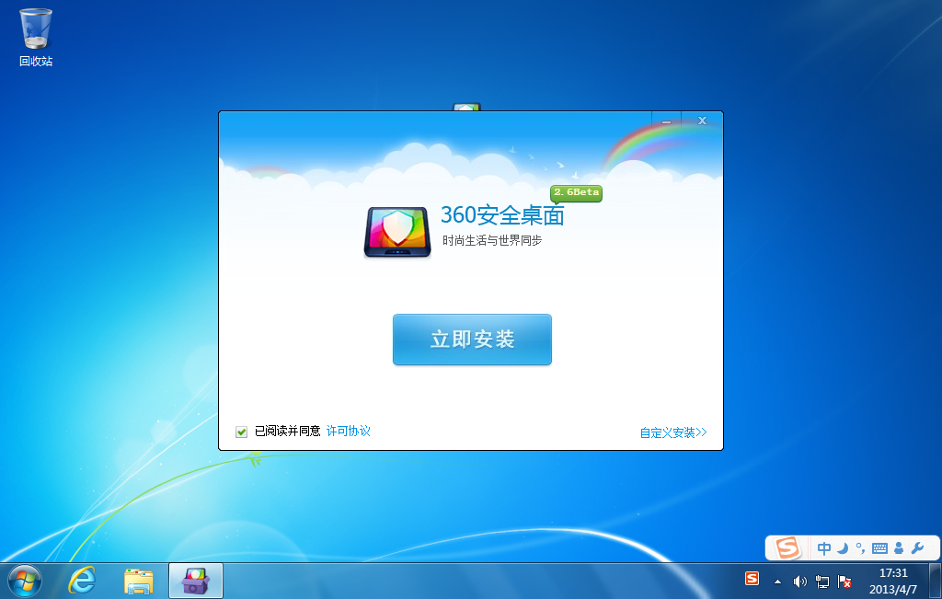Click the 360安全桌面 shield logo icon

click(x=397, y=233)
